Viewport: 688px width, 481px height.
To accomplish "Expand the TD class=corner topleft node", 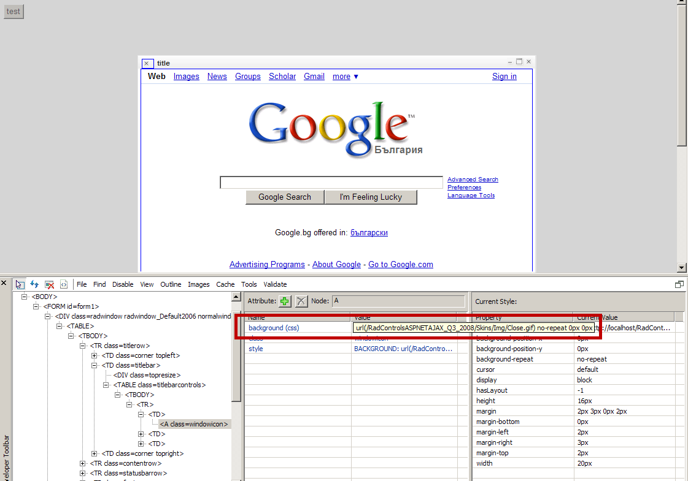I will point(94,355).
